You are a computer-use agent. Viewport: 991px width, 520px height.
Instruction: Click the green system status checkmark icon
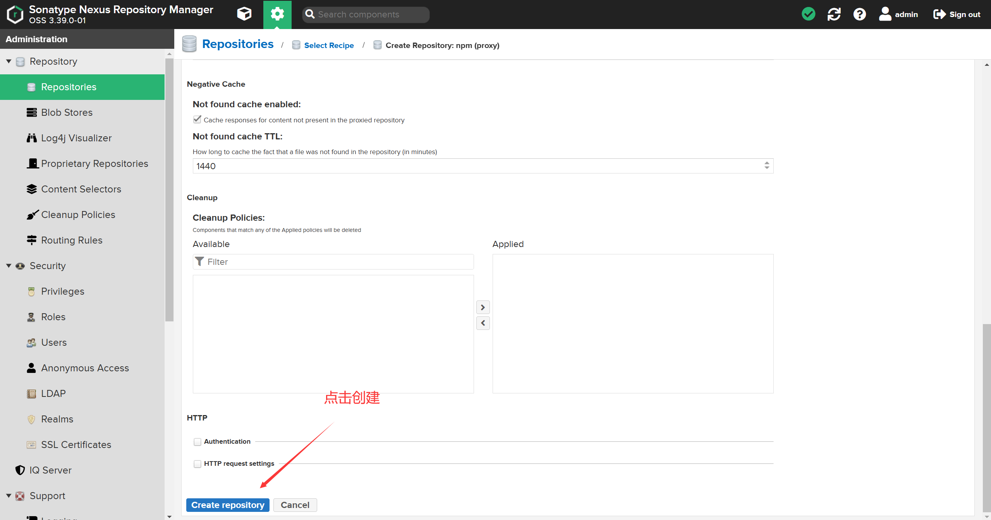coord(808,14)
